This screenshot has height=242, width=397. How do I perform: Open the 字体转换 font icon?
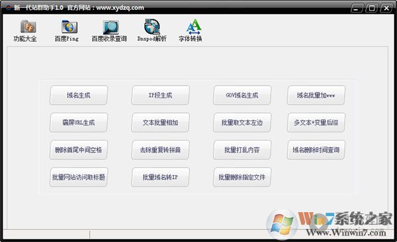point(193,27)
